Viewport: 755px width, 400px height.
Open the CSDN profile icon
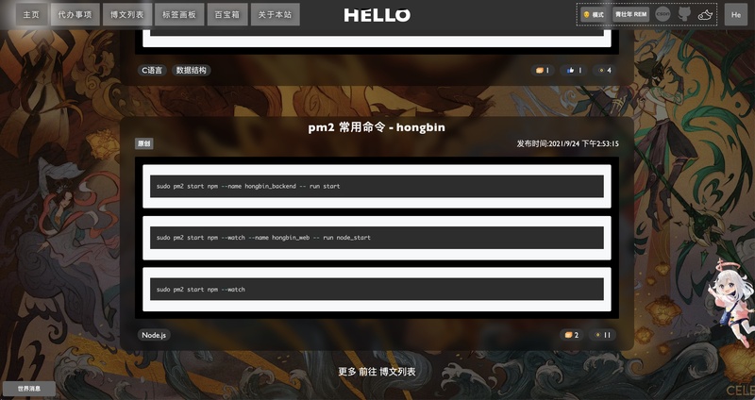tap(663, 14)
